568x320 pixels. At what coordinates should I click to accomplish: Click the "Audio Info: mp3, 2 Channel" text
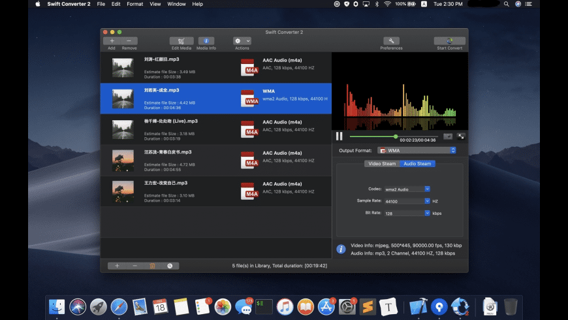click(380, 253)
